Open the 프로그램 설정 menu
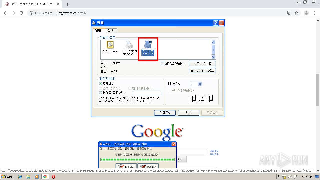The width and height of the screenshot is (320, 180). (115, 149)
